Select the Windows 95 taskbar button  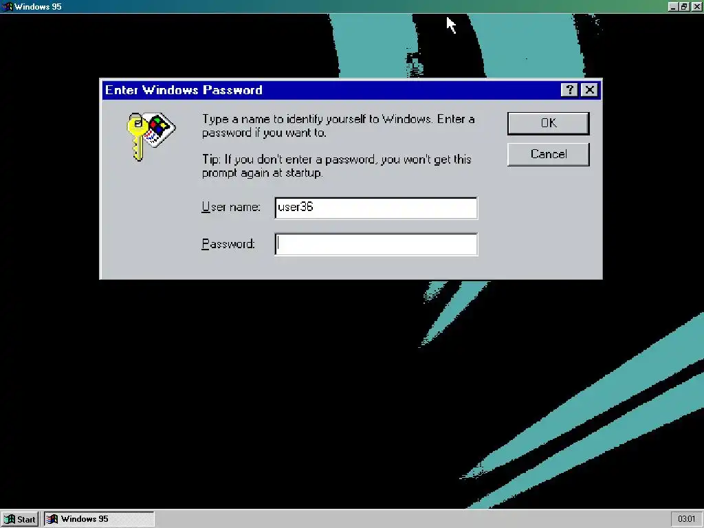pyautogui.click(x=99, y=519)
